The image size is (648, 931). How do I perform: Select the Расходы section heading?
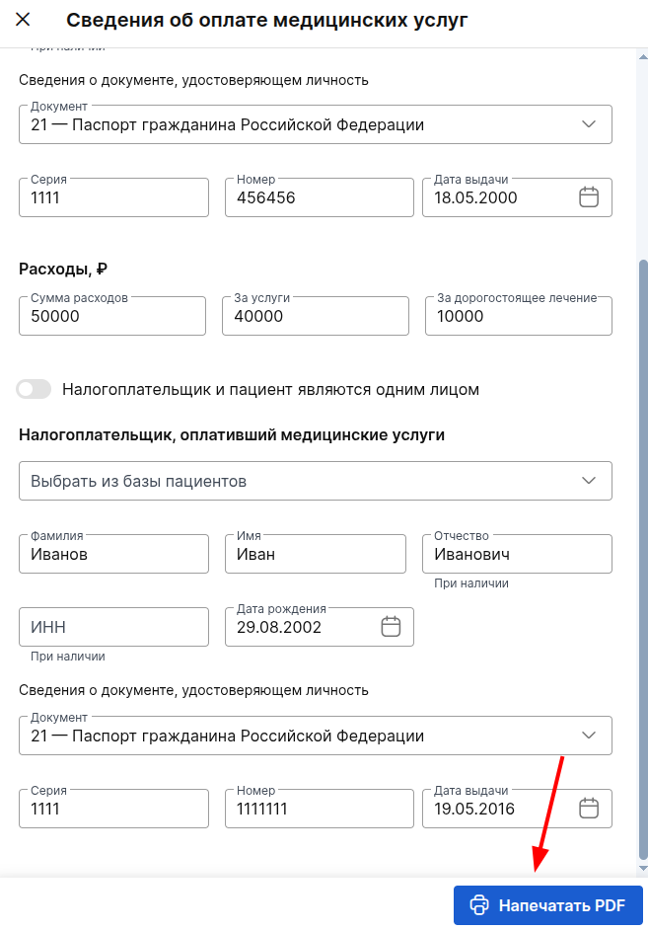coord(63,268)
